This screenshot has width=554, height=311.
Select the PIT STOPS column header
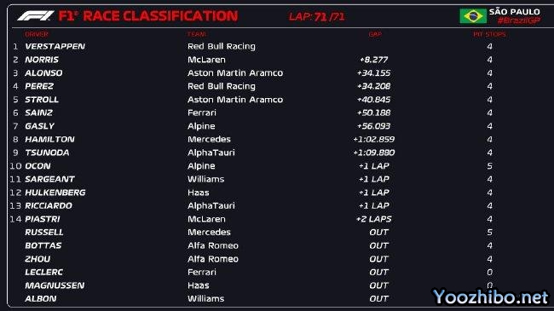click(x=489, y=34)
